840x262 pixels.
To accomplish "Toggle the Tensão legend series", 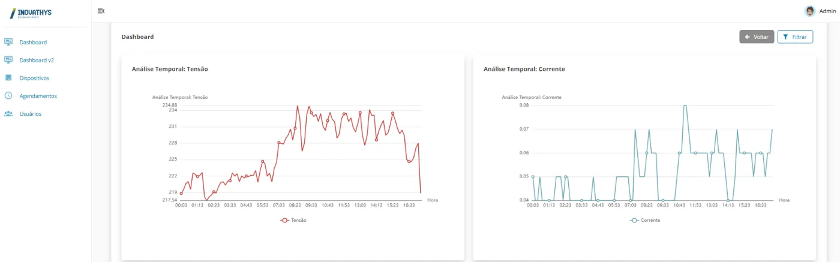I will (x=293, y=220).
